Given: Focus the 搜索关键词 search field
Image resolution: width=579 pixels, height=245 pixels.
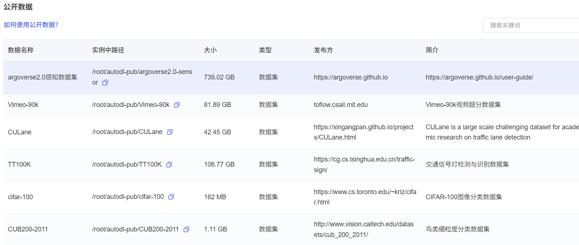Looking at the screenshot, I should [x=531, y=25].
